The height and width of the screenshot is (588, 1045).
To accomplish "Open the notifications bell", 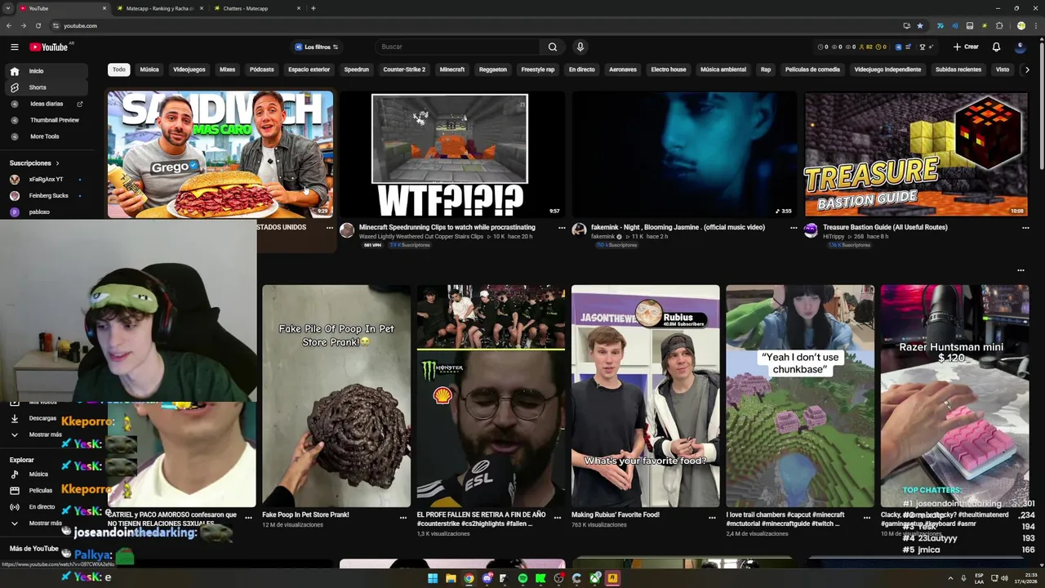I will pyautogui.click(x=996, y=47).
